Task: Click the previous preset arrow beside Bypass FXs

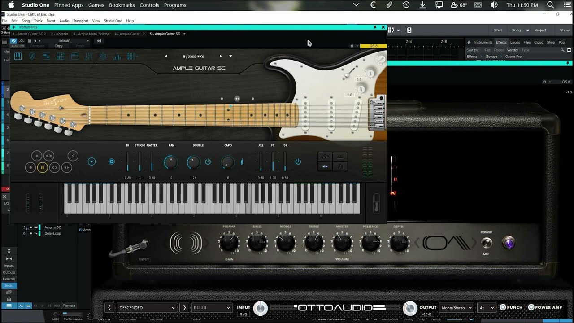Action: [166, 57]
